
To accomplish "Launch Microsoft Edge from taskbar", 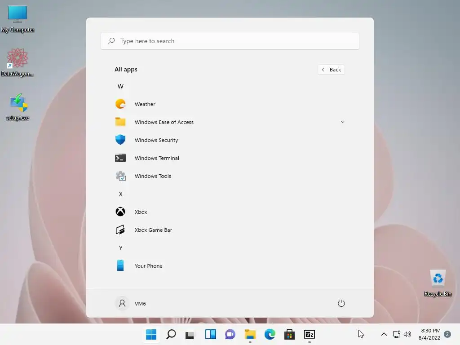I will [x=270, y=334].
